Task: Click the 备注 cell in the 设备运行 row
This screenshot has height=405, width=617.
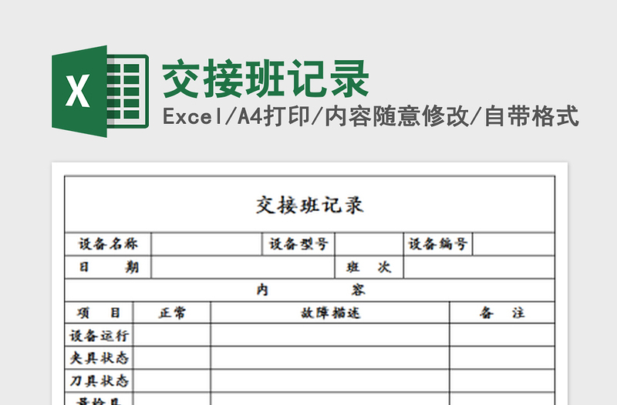Action: 502,335
